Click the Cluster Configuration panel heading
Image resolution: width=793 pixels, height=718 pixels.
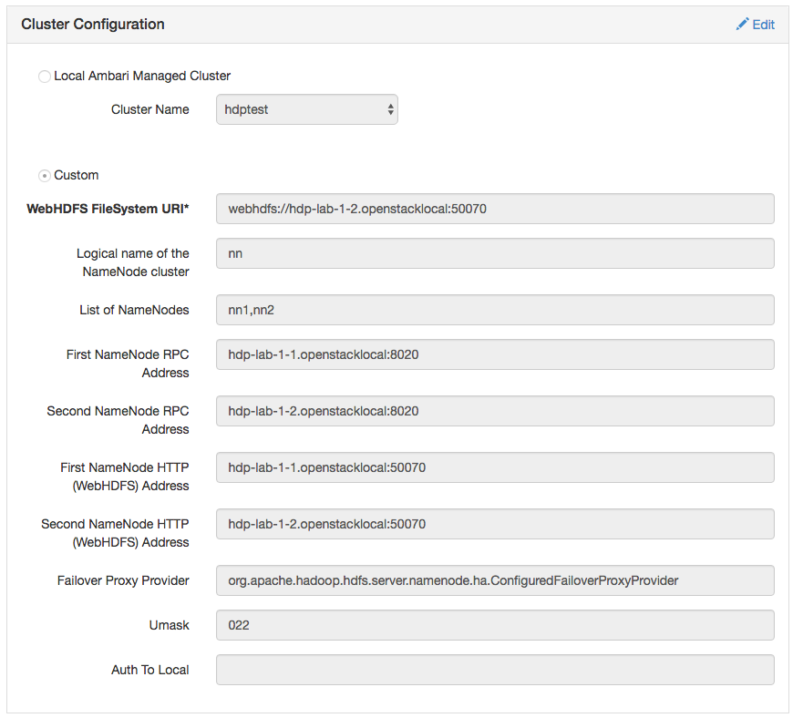[x=93, y=25]
